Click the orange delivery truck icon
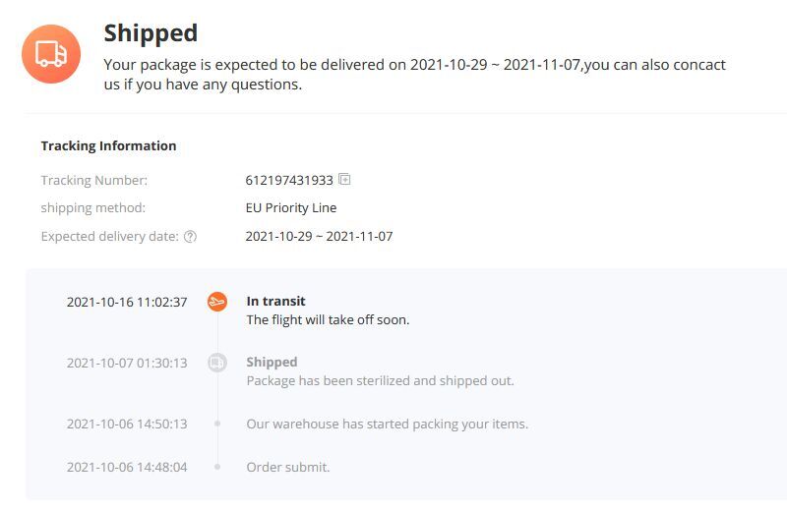 tap(51, 54)
